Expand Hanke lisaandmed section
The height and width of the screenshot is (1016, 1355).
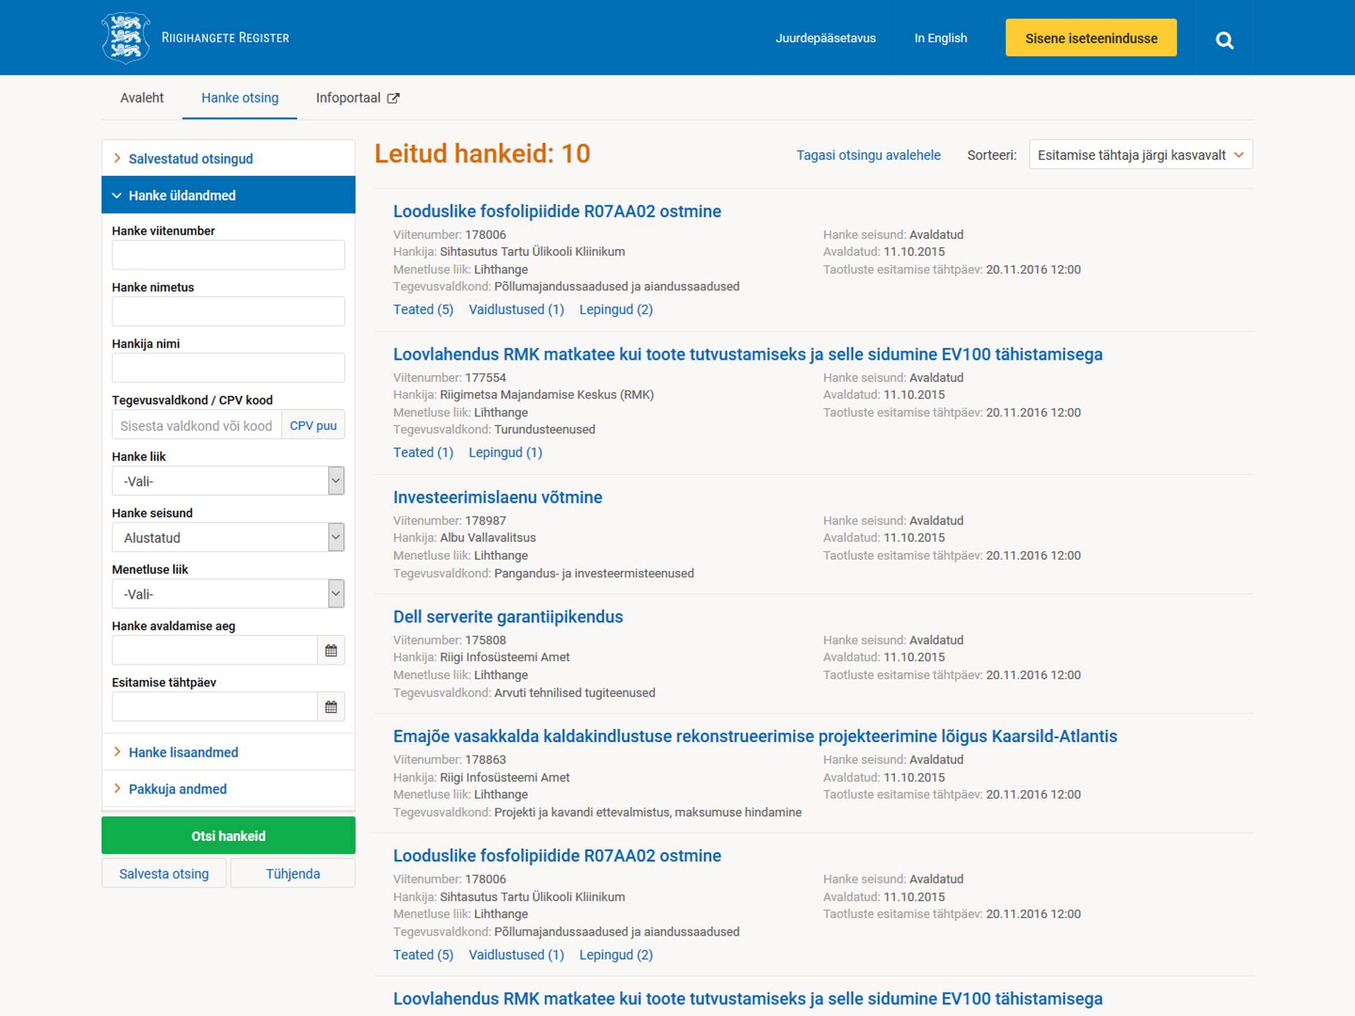(x=183, y=752)
